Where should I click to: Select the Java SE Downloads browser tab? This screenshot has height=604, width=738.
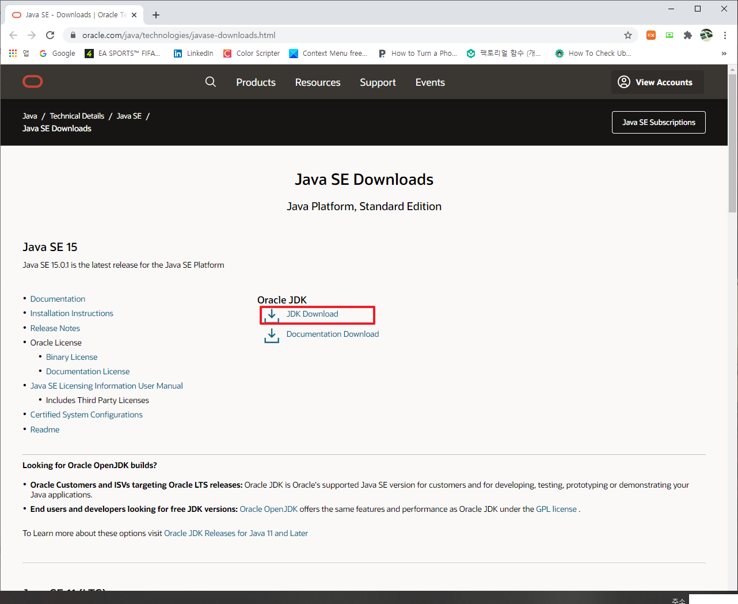(75, 15)
